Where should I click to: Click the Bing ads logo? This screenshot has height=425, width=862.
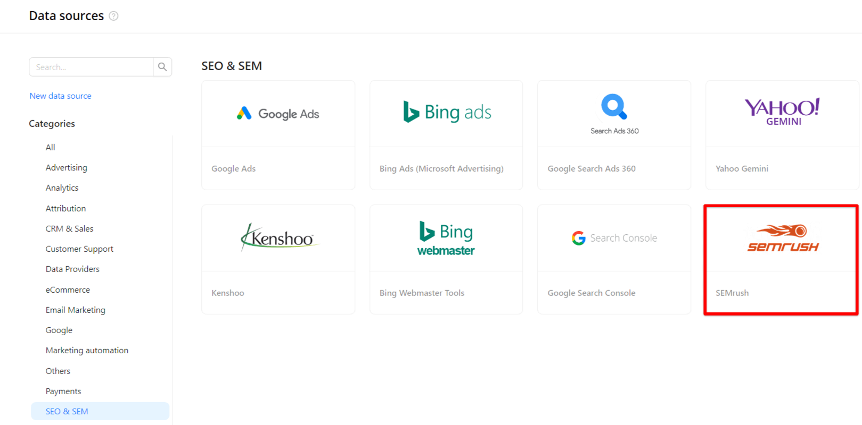[x=447, y=112]
